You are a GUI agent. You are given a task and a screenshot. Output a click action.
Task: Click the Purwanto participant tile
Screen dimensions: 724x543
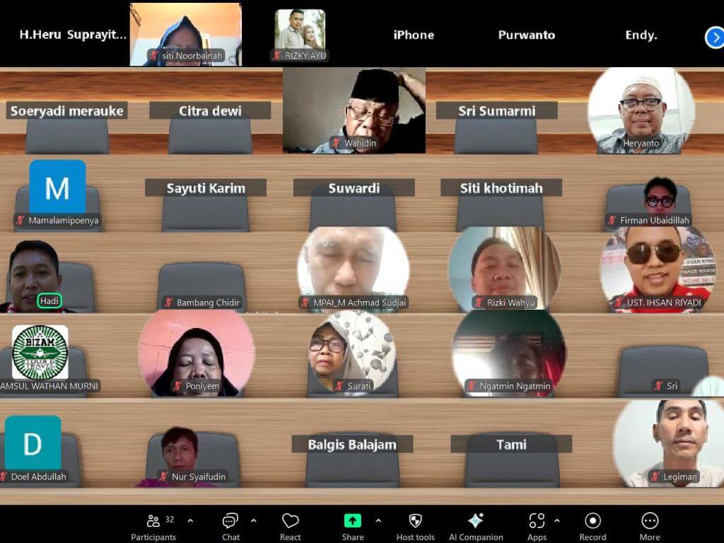click(x=527, y=35)
